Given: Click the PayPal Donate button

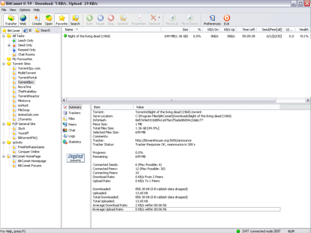Looking at the screenshot, I should point(75,158).
